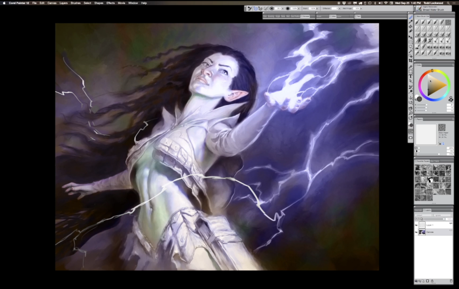Switch to the Favorite Papers tab
This screenshot has height=289, width=459.
[x=422, y=161]
